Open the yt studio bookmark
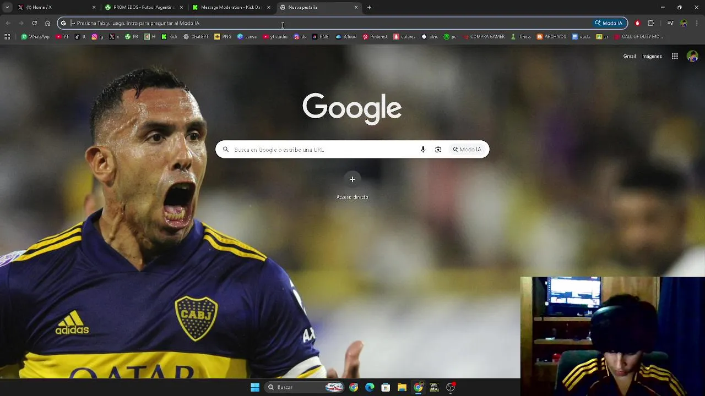 pos(275,37)
